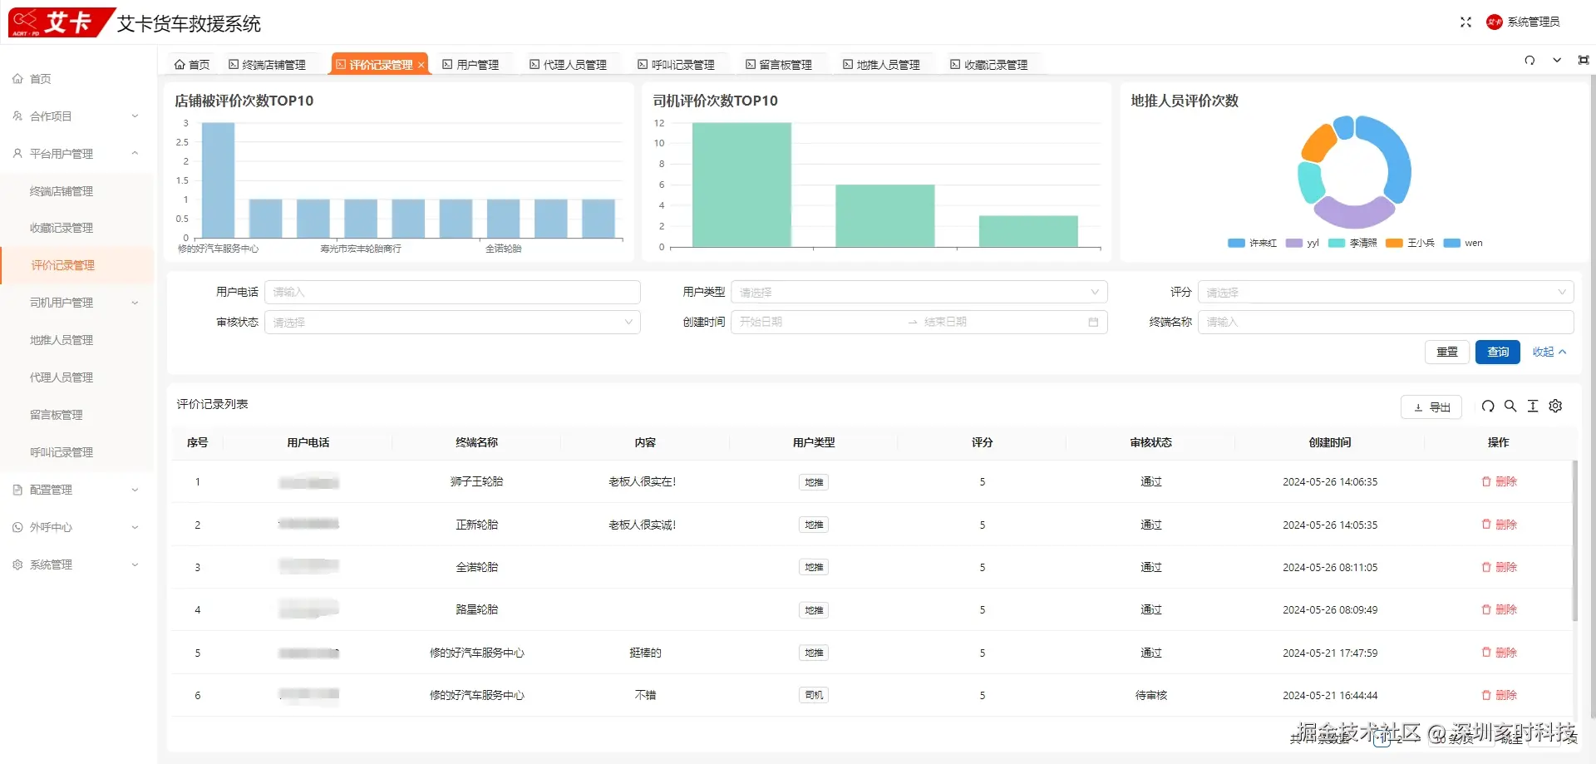Open the table row density icon
The width and height of the screenshot is (1596, 764).
(x=1533, y=406)
